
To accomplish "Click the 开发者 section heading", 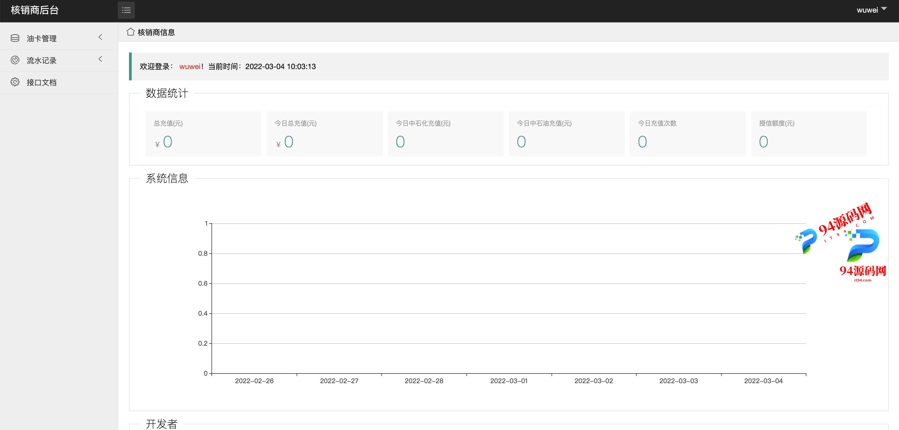I will [x=162, y=424].
